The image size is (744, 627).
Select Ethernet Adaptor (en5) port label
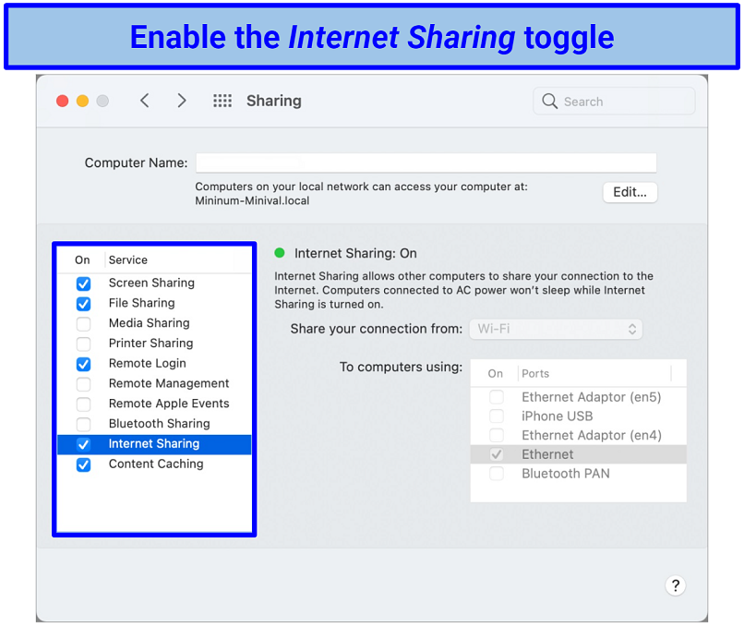(591, 397)
